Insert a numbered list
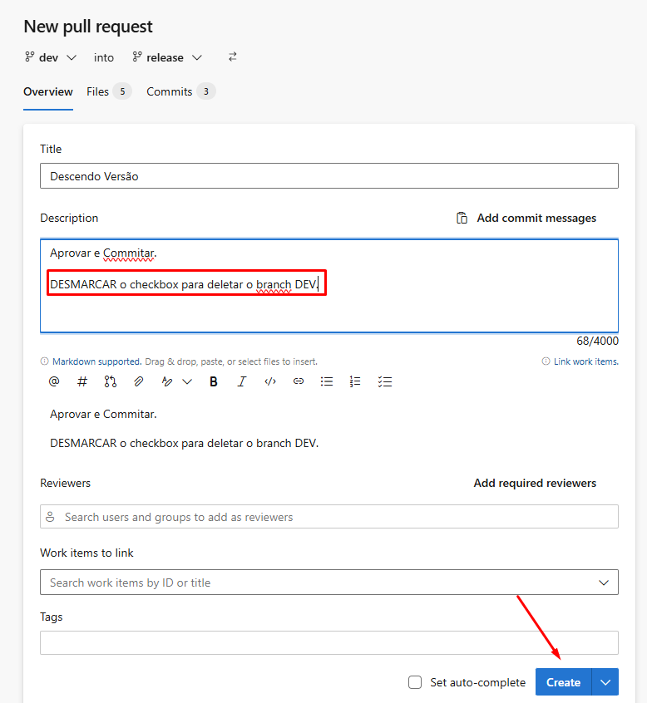The height and width of the screenshot is (703, 647). click(355, 381)
